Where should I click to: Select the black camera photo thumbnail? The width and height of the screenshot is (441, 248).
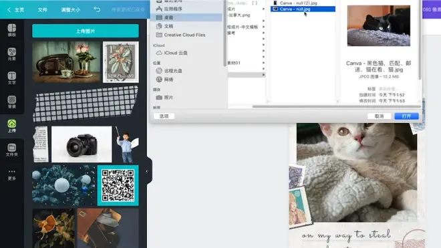coord(82,144)
